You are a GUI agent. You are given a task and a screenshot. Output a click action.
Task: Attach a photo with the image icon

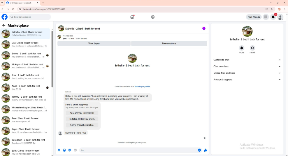pos(64,150)
